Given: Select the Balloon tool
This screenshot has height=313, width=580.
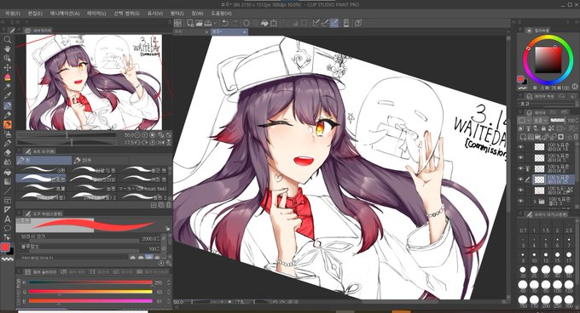Looking at the screenshot, I should [7, 228].
